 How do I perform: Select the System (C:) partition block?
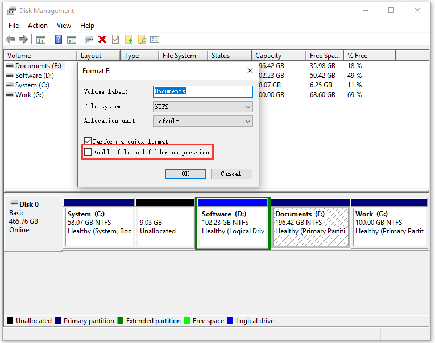[x=99, y=223]
